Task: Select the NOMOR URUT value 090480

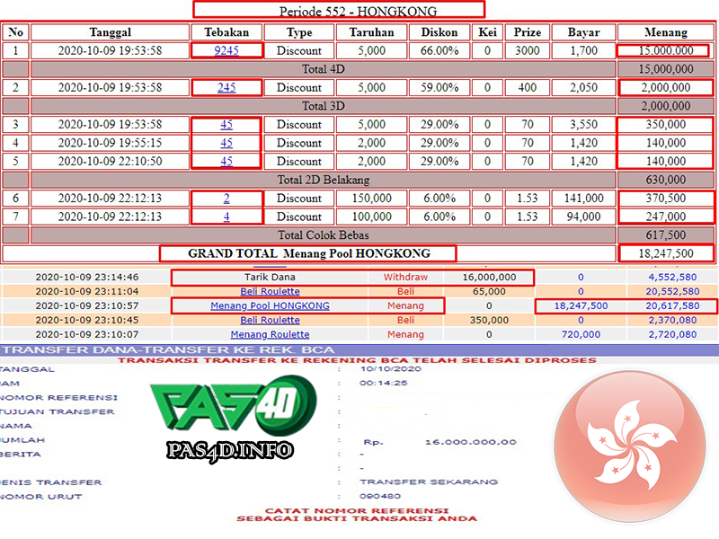Action: pyautogui.click(x=380, y=496)
